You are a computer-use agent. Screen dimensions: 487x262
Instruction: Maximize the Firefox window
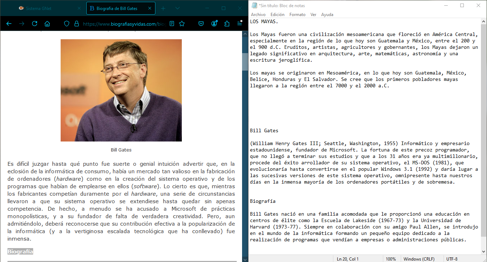click(224, 8)
